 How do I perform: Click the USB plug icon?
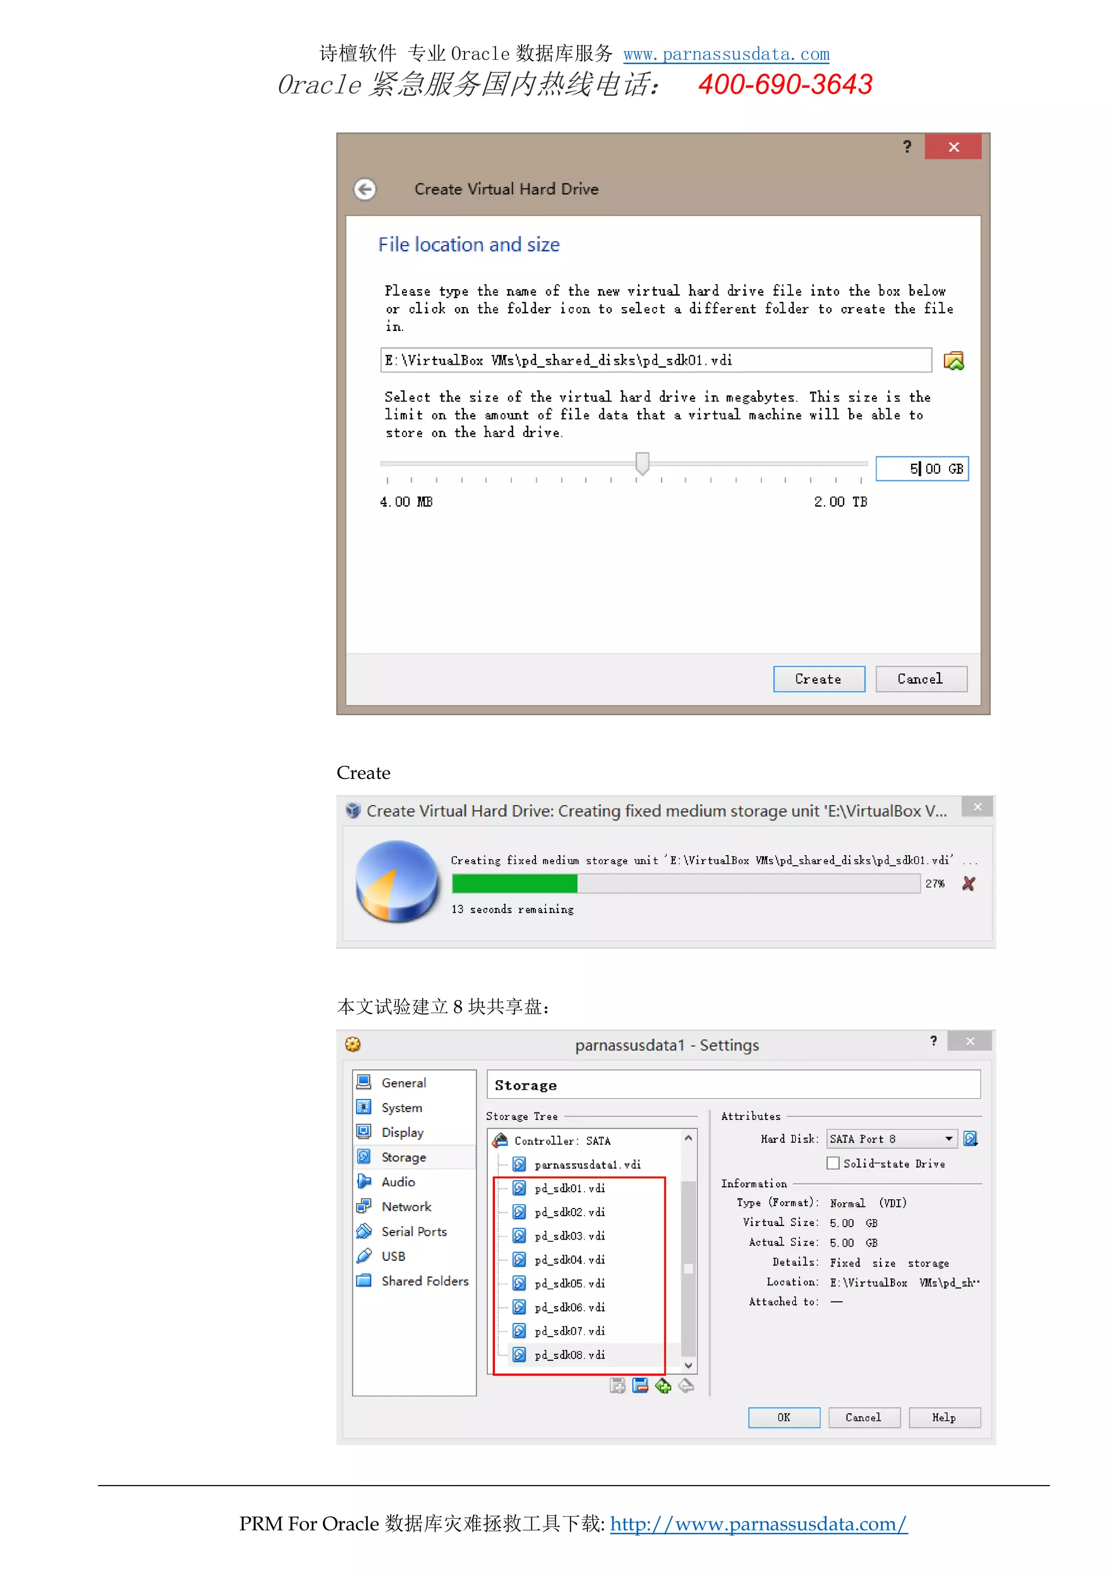[x=364, y=1255]
